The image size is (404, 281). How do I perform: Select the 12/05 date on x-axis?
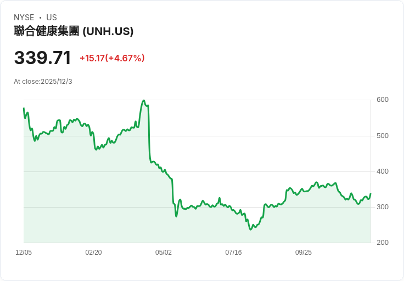click(x=24, y=253)
